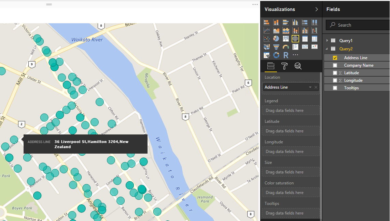Choose the slicer visual
Viewport: 390px width, 221px height.
pyautogui.click(x=266, y=55)
